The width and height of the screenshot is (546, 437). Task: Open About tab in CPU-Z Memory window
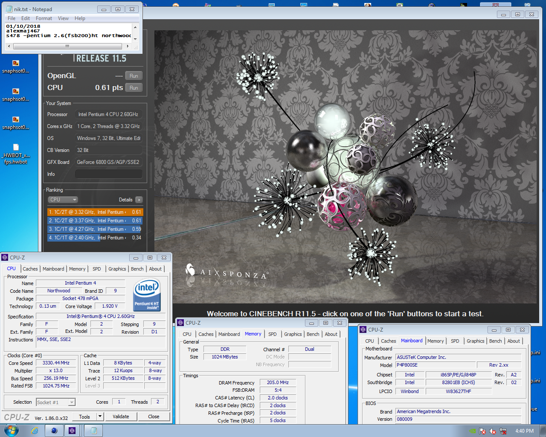tap(331, 334)
